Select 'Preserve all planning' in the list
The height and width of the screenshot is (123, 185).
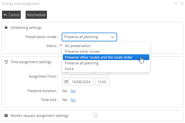pos(82,63)
